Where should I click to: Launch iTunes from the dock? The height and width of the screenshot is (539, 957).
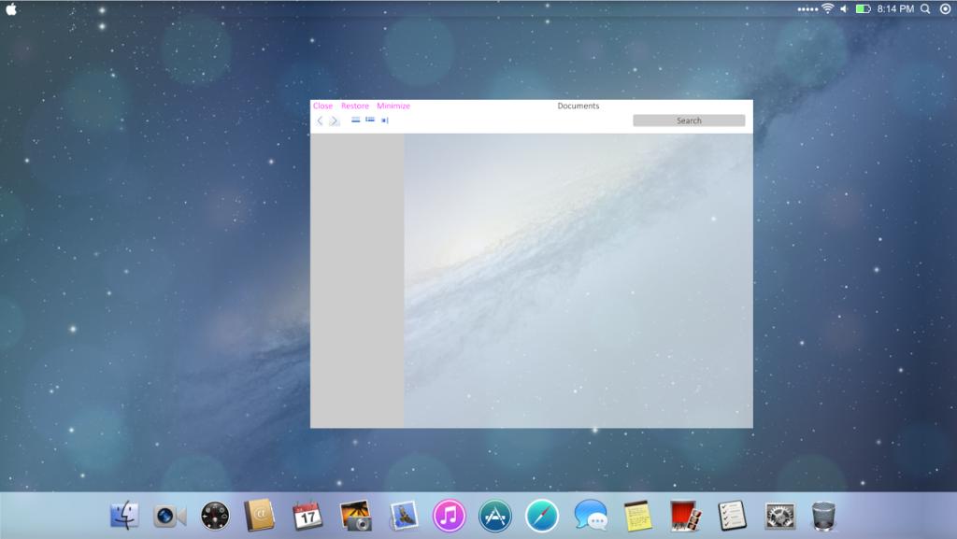point(450,516)
